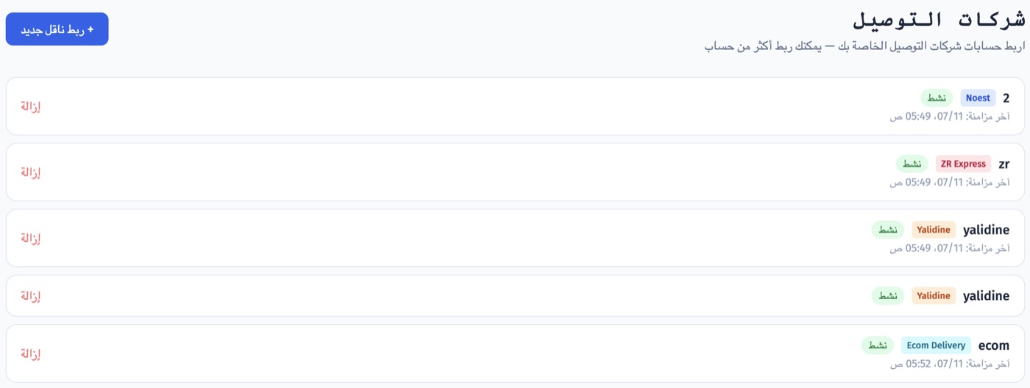Click the ZR Express provider badge
Viewport: 1030px width, 388px height.
[x=963, y=164]
